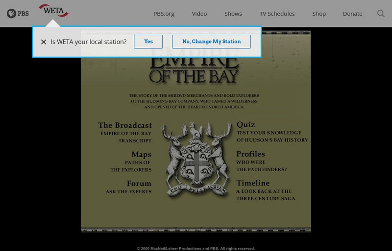Viewport: 392px width, 251px height.
Task: Open the Timeline section link
Action: tap(253, 183)
